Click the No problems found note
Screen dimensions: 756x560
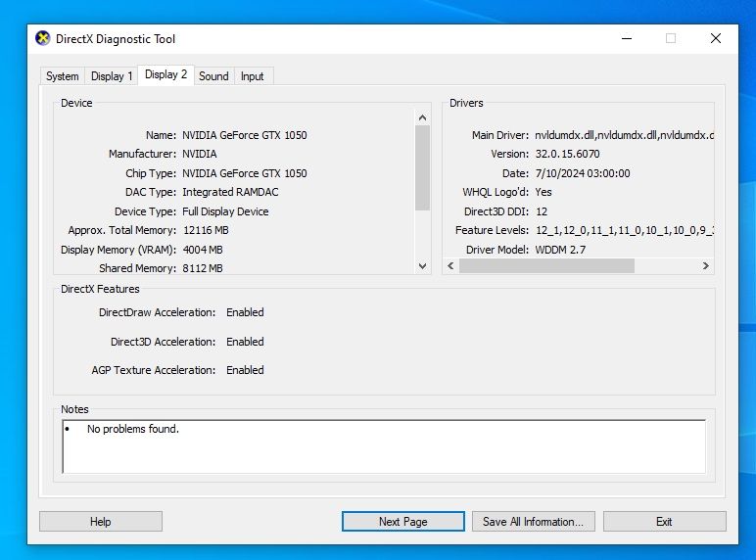click(x=133, y=429)
